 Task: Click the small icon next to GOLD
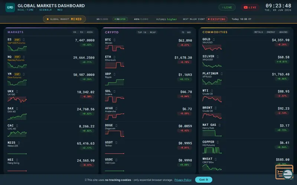[214, 40]
